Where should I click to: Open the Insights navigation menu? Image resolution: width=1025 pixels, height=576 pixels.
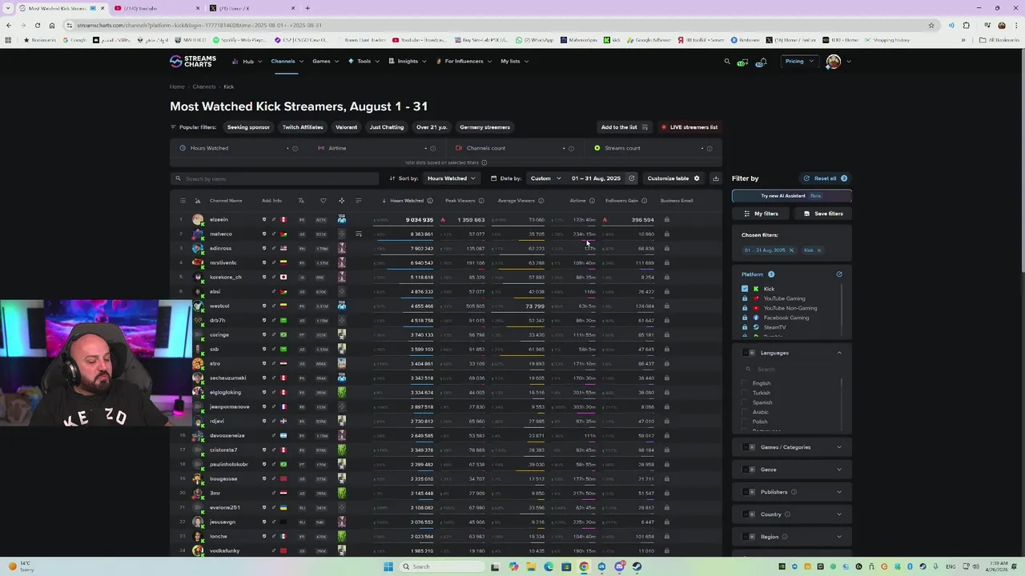click(408, 62)
